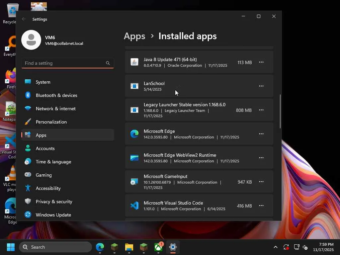Open the clock showing 7:59 PM
Screen dimensions: 340x255
coord(323,247)
